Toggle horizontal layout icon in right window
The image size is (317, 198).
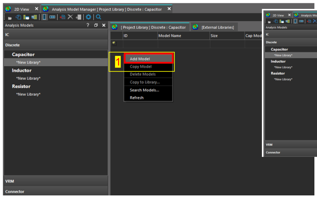click(x=301, y=21)
